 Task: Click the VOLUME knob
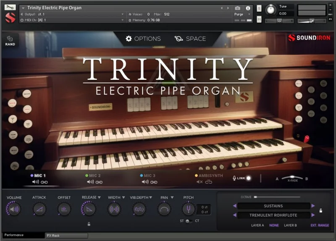(14, 209)
